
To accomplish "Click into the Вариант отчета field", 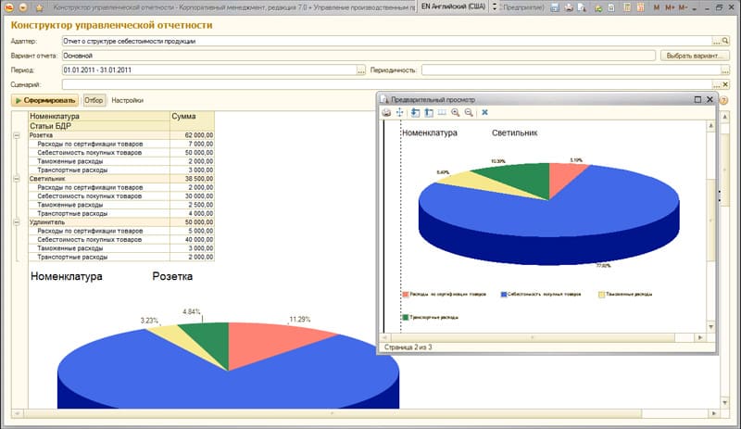I will pos(358,56).
